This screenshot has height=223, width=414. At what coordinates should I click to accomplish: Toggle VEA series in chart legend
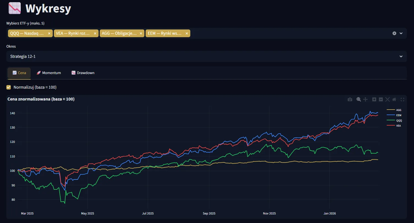coord(394,126)
